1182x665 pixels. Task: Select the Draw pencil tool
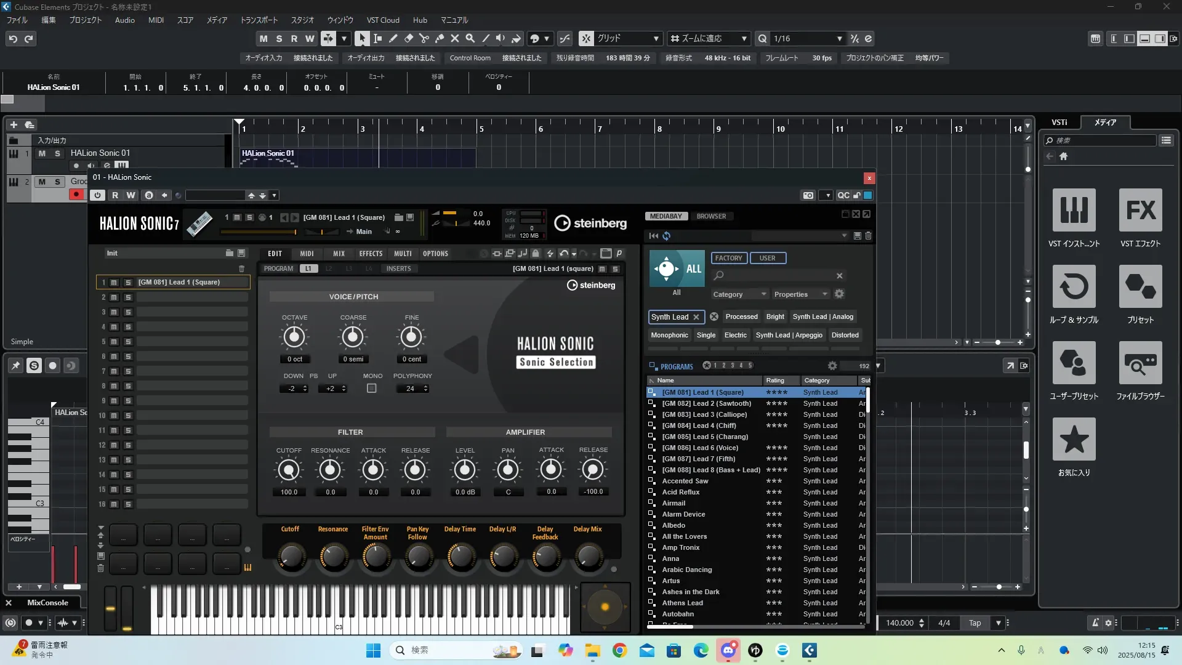pyautogui.click(x=393, y=38)
